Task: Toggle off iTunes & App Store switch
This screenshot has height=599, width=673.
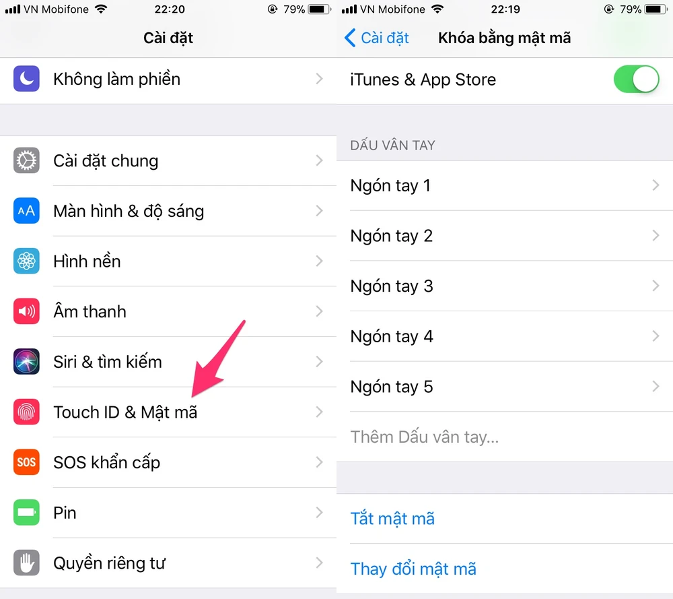Action: [636, 79]
